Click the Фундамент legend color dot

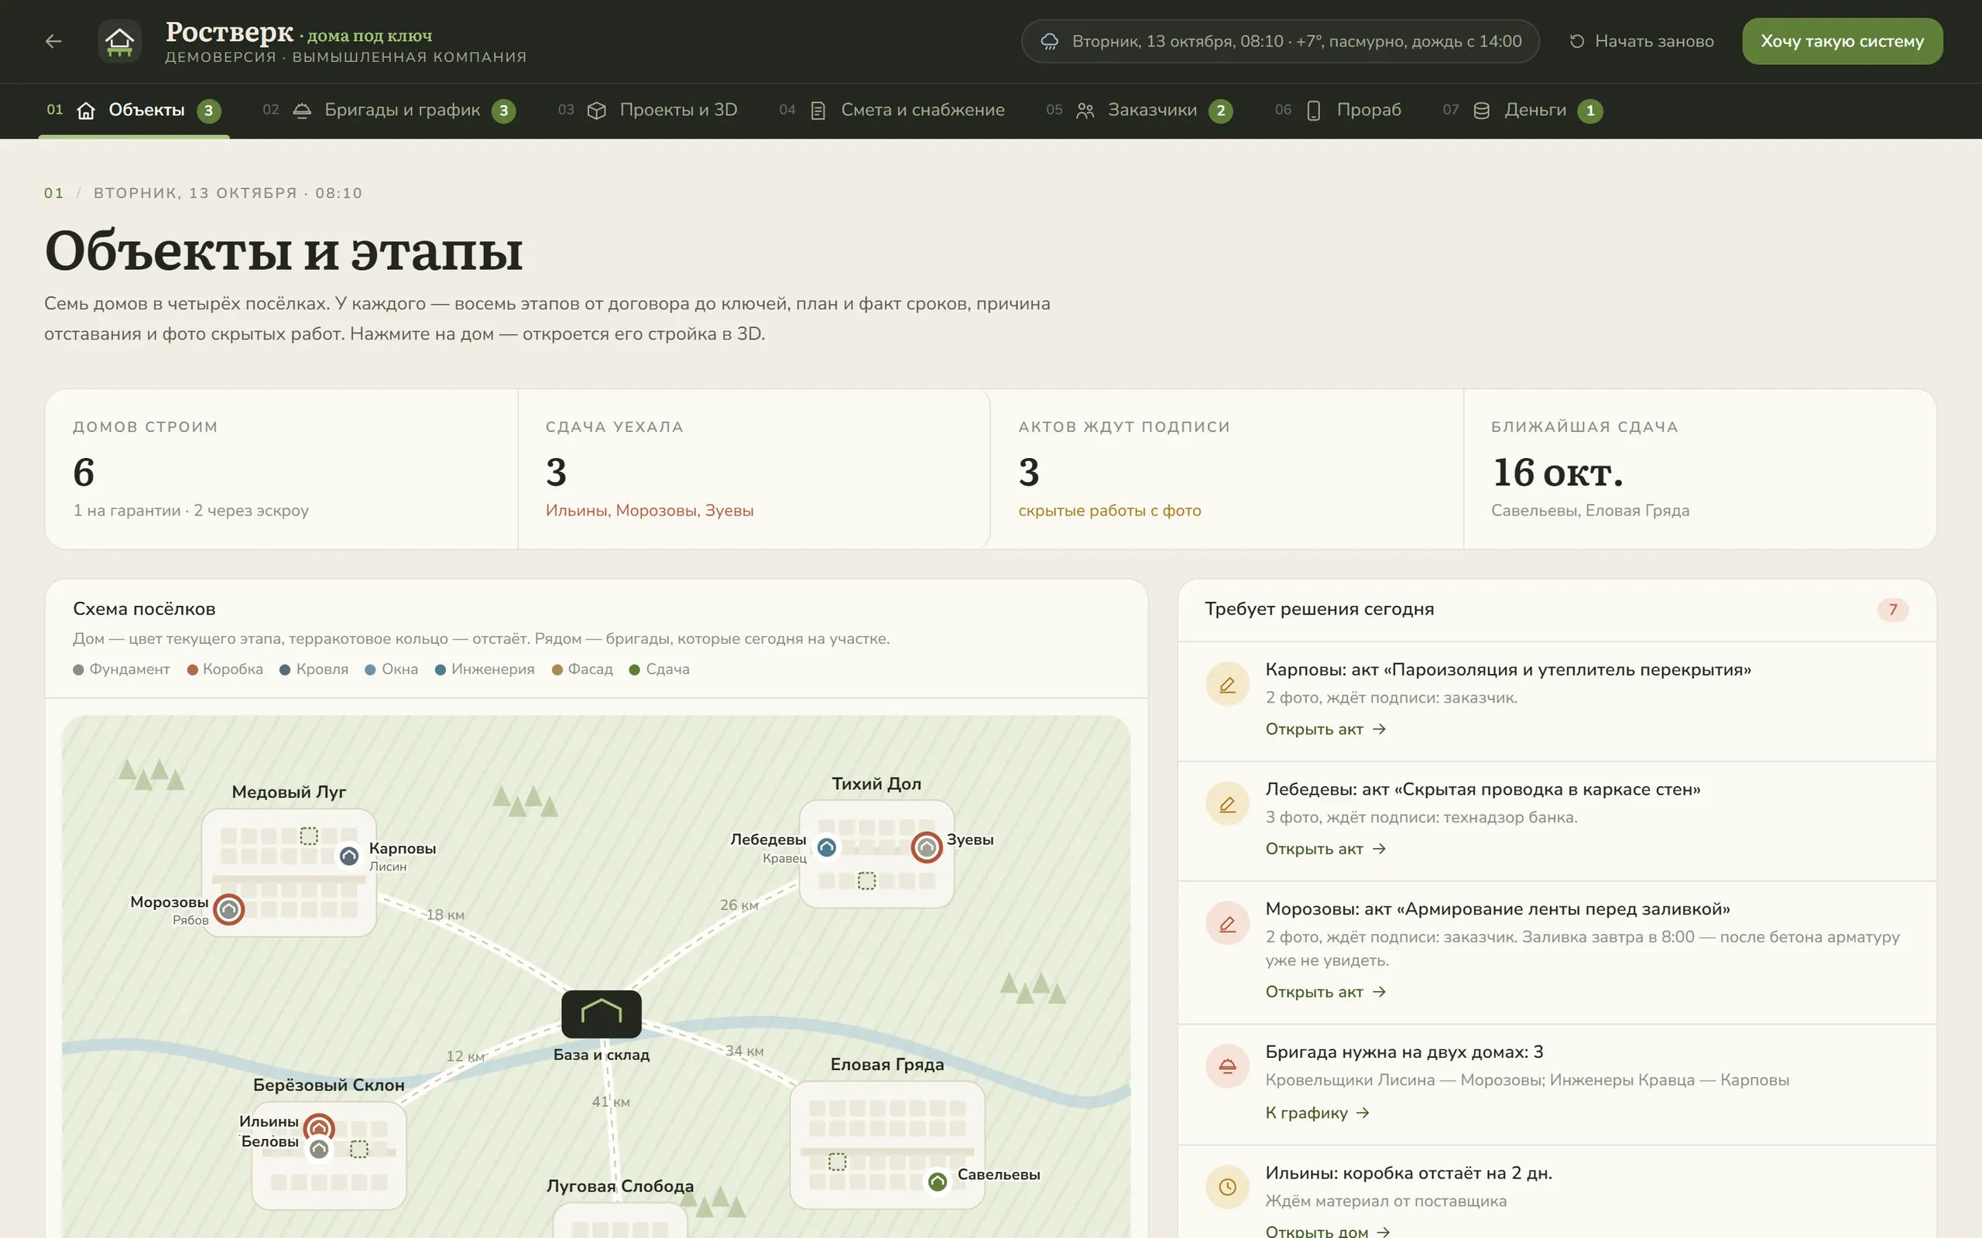[79, 670]
